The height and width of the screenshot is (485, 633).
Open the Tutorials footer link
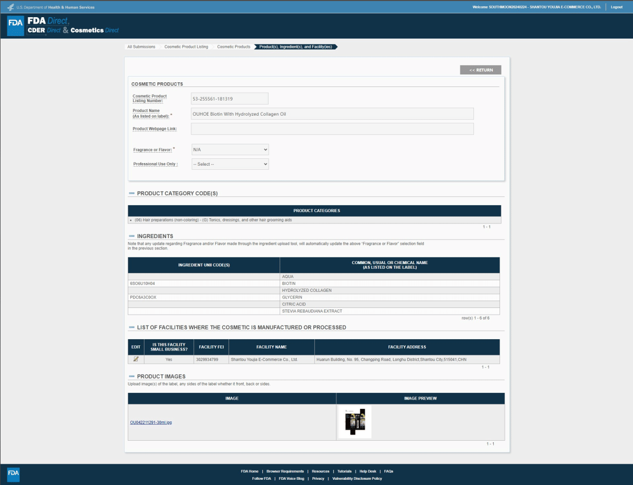coord(344,471)
